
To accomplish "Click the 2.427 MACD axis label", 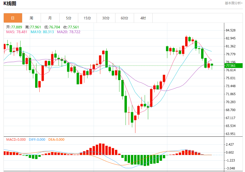I will pos(230,144).
